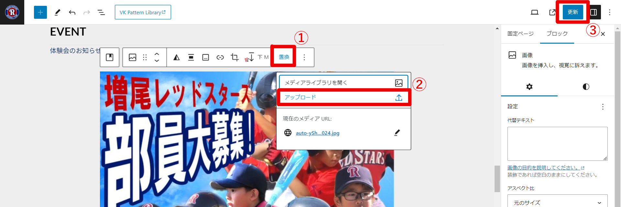Click the insert link icon in block toolbar

[220, 57]
